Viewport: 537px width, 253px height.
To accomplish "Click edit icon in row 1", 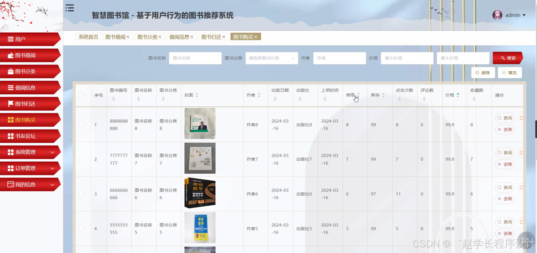I will [521, 118].
